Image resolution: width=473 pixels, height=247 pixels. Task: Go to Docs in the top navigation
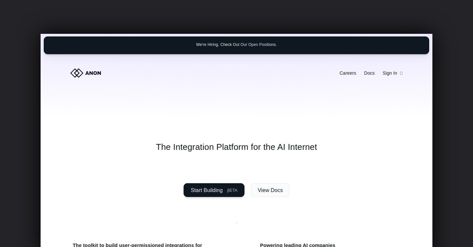(369, 73)
